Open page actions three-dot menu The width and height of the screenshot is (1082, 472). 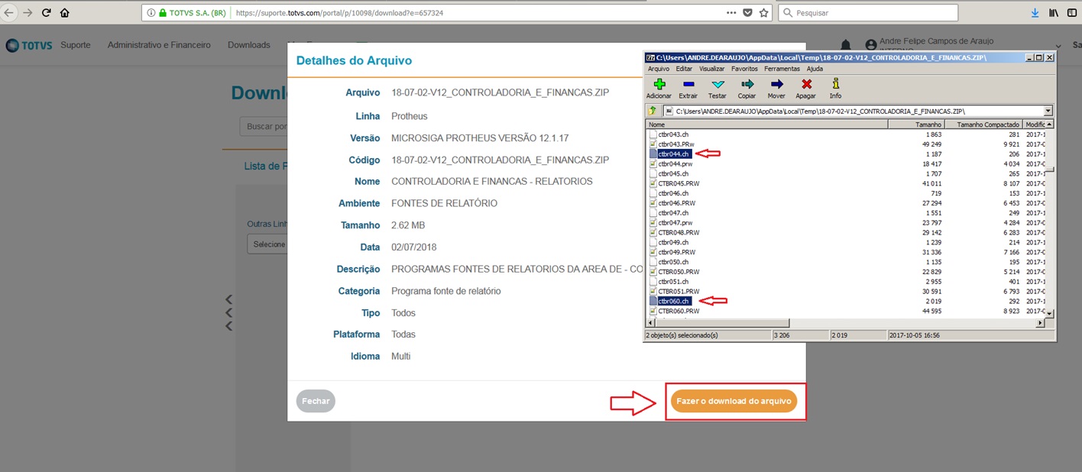(x=731, y=13)
